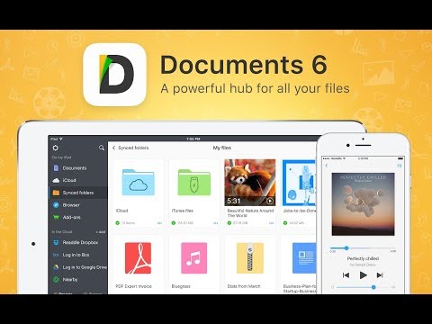Open Add-ons from the sidebar
Image resolution: width=432 pixels, height=324 pixels.
71,217
